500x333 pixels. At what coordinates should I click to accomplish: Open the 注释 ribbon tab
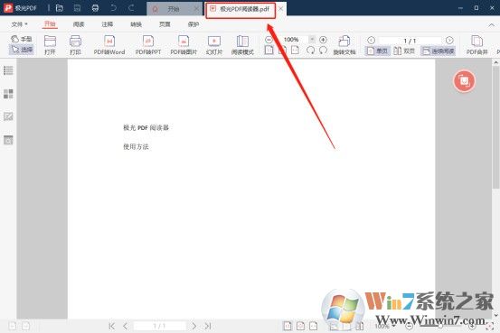[x=107, y=24]
